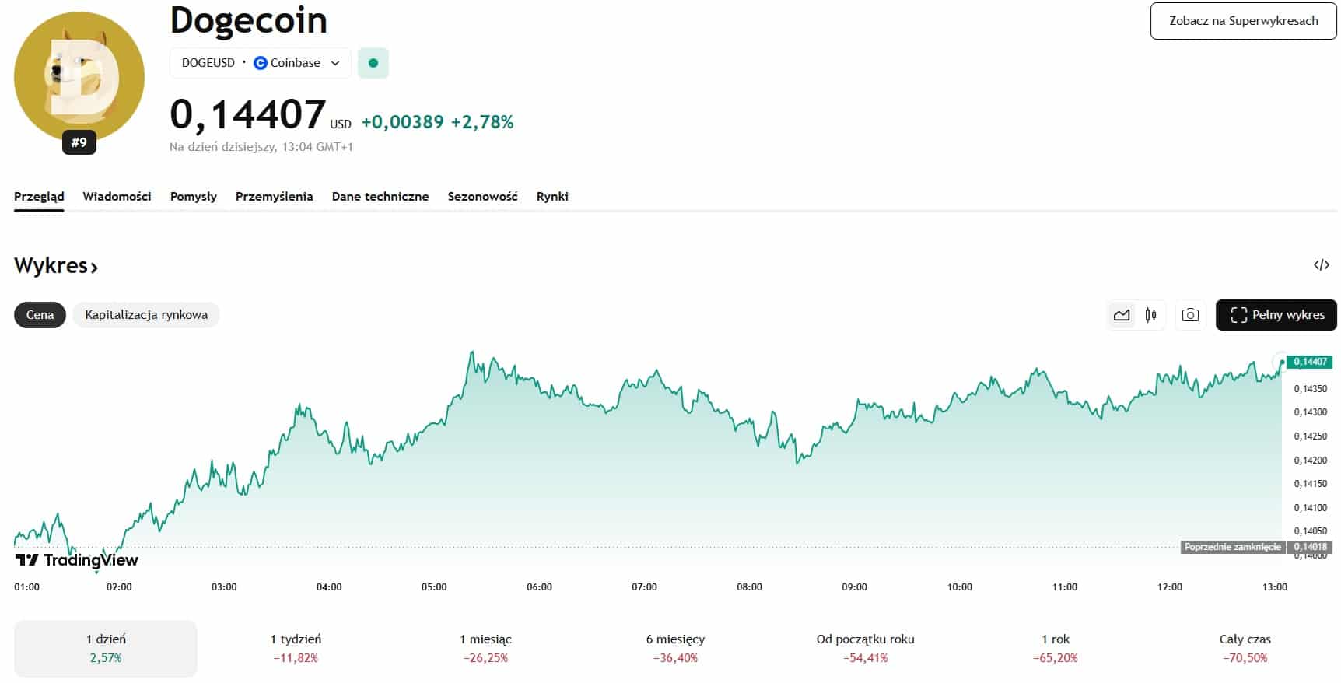Click Zobacz na Superwykresach button
Image resolution: width=1341 pixels, height=683 pixels.
point(1243,21)
